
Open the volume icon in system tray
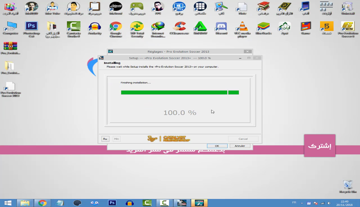click(329, 203)
